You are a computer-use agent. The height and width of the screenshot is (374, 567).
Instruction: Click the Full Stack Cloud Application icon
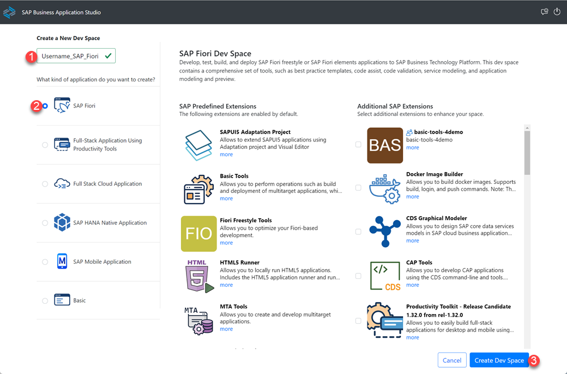[x=62, y=184]
